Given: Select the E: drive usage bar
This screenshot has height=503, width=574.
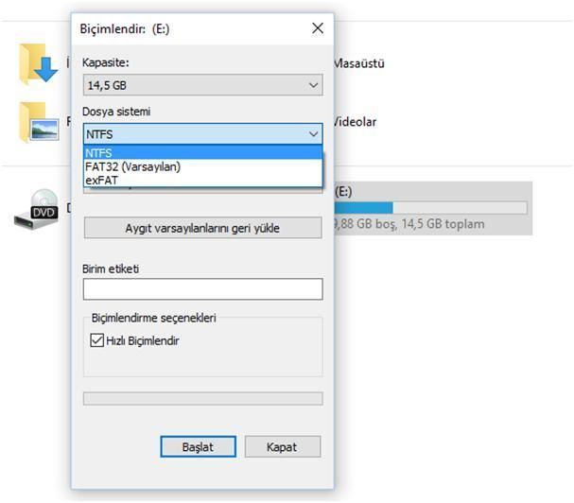Looking at the screenshot, I should click(431, 208).
